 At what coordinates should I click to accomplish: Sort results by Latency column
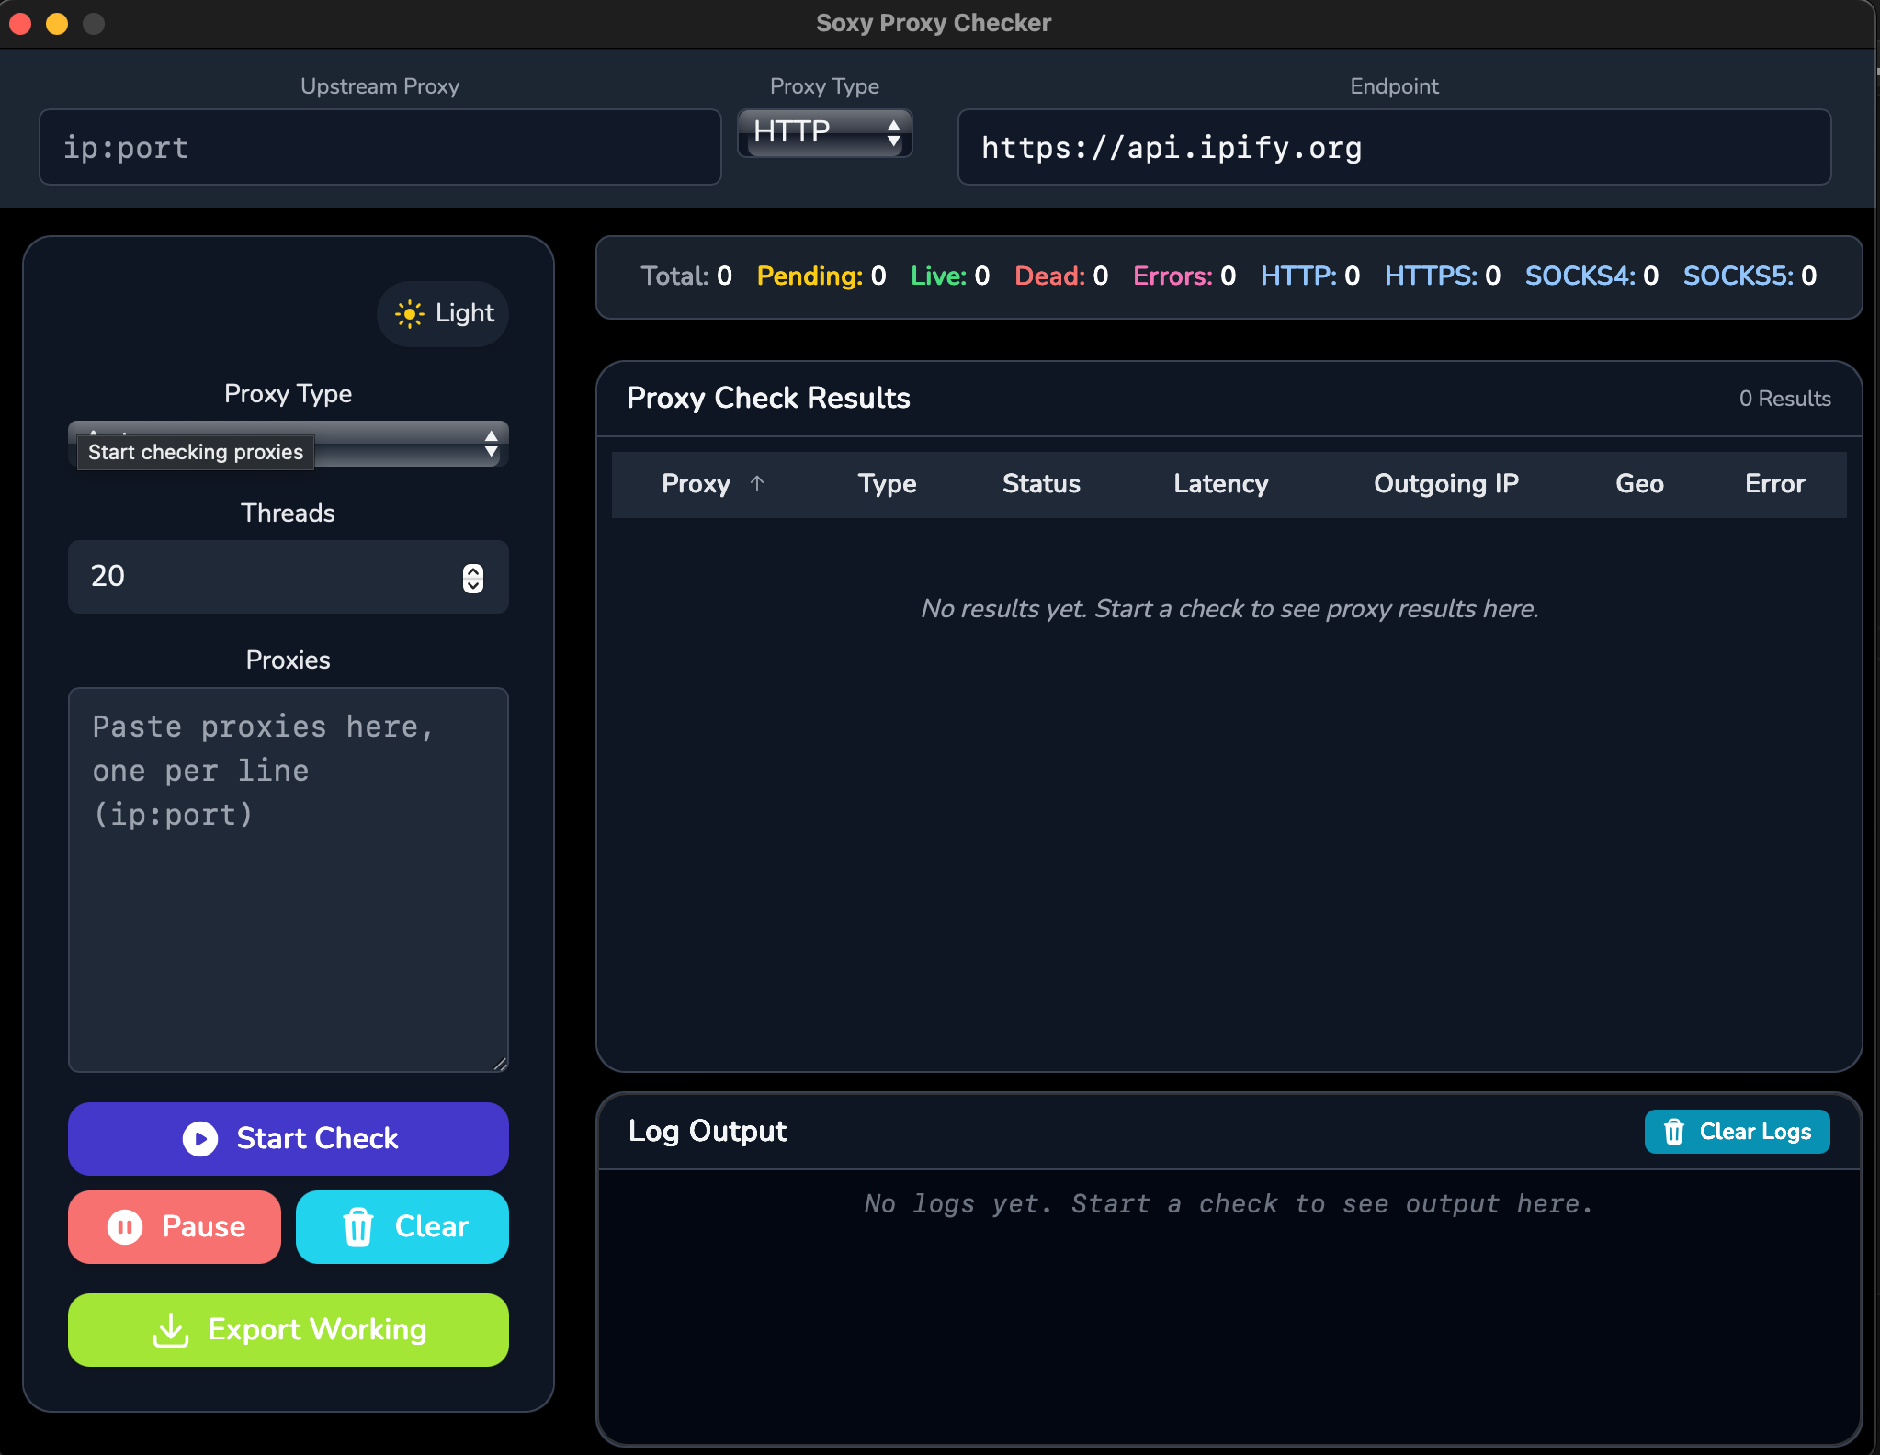[1220, 484]
